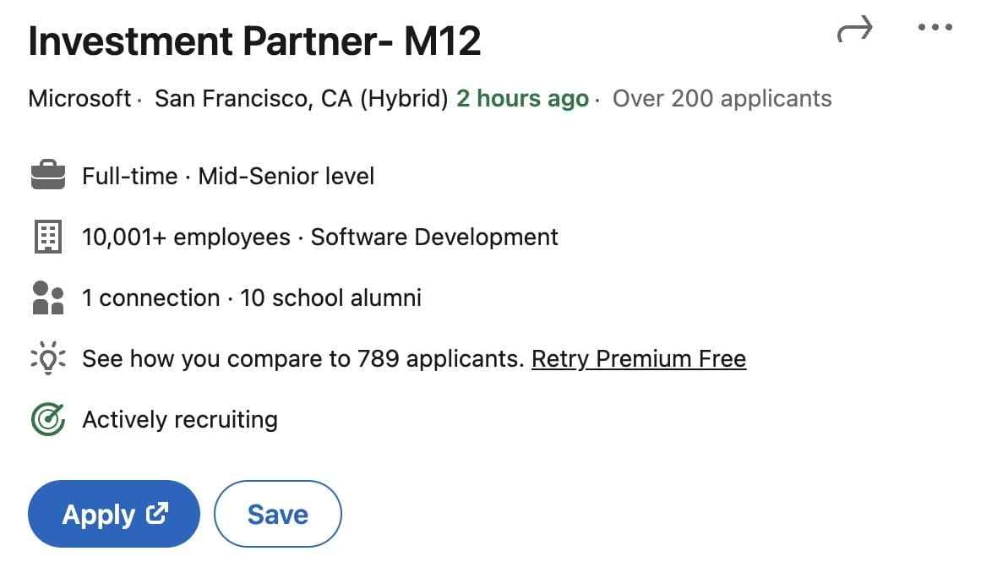This screenshot has height=573, width=992.
Task: Click the Actively recruiting label
Action: (180, 420)
